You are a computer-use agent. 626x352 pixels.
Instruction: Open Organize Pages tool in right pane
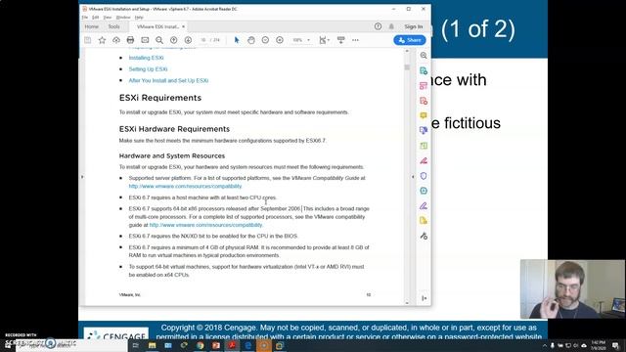tap(424, 146)
